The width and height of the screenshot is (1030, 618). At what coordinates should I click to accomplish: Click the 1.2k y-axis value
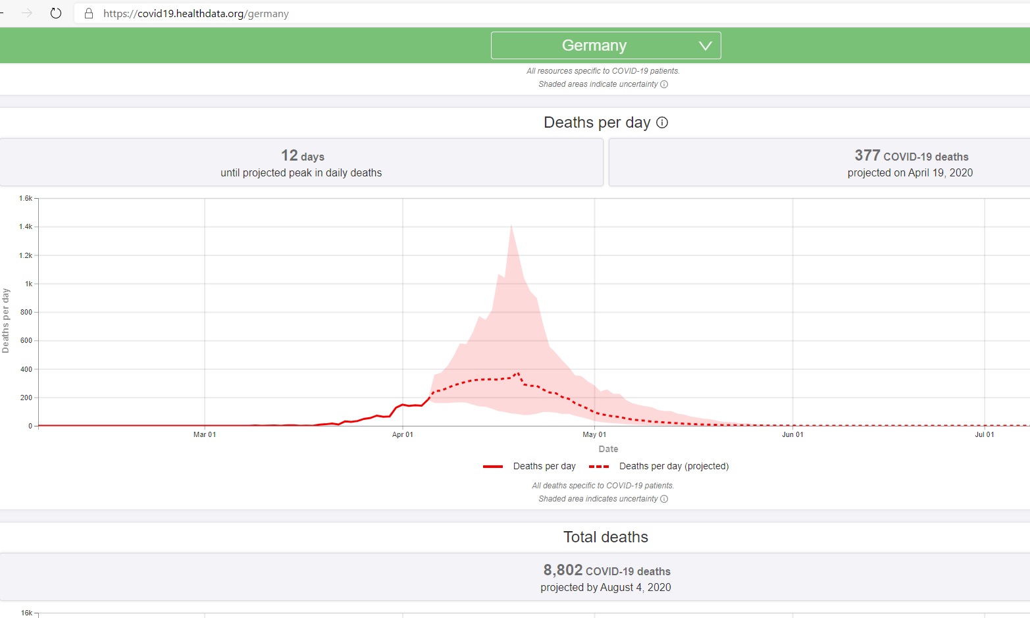[26, 255]
